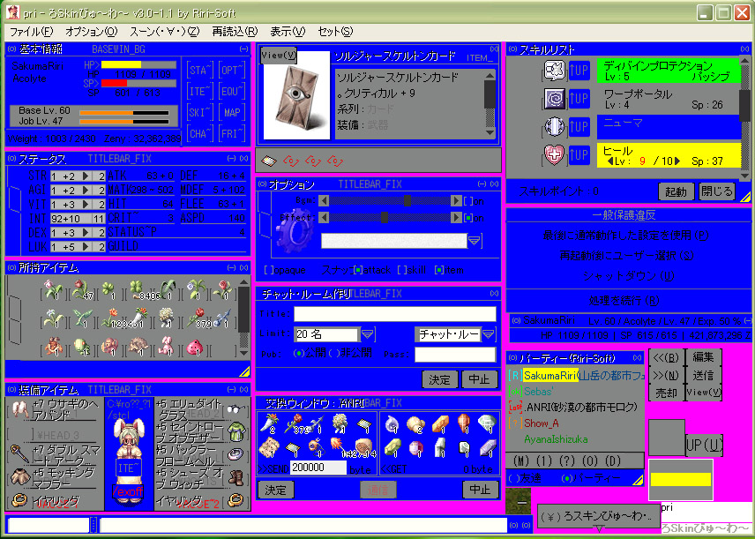Select the 友達 friends radio button
Screen dimensions: 755x539
tap(512, 479)
